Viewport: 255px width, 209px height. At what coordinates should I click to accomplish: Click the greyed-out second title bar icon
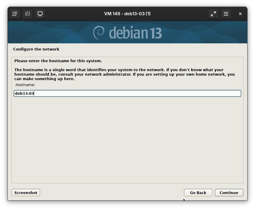point(28,14)
